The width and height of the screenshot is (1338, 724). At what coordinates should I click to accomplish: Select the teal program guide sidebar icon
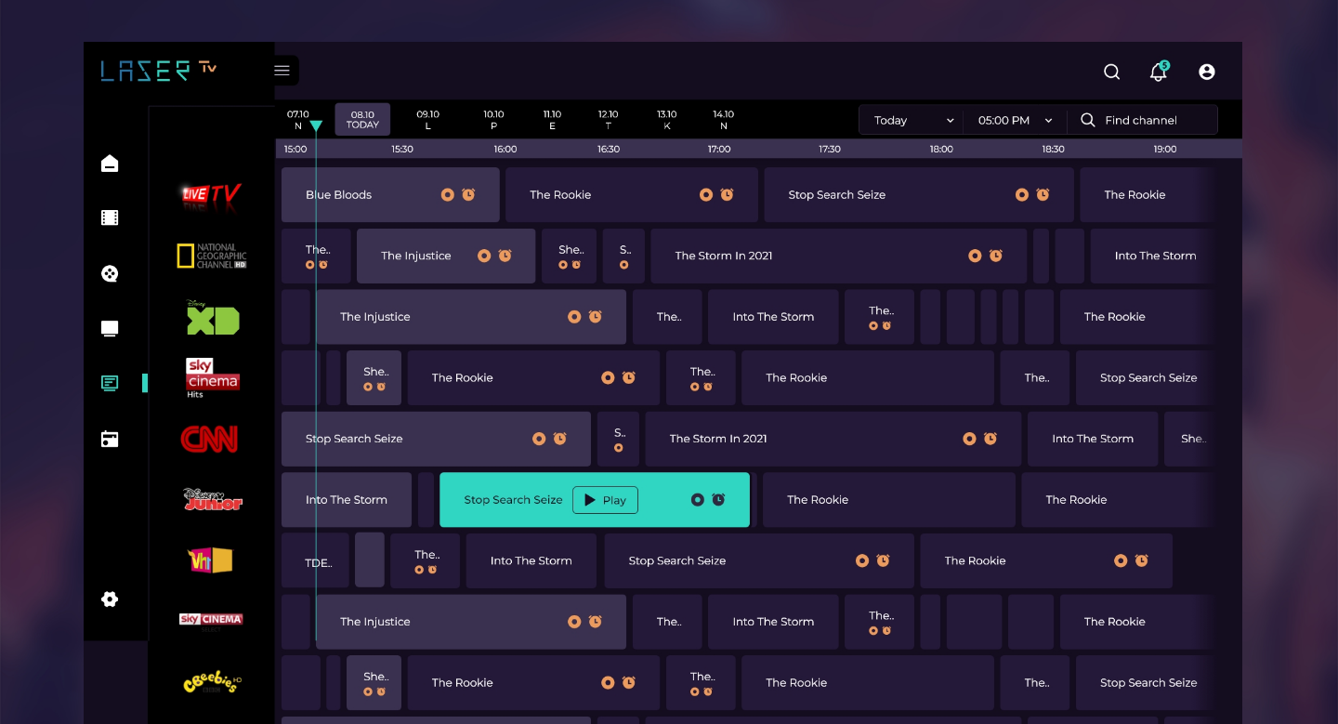[x=110, y=383]
